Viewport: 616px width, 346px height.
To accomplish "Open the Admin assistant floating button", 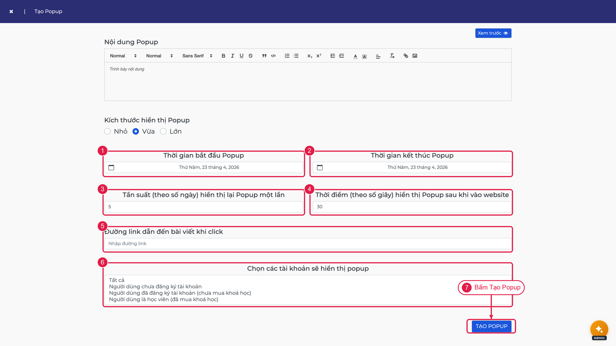I will 599,329.
